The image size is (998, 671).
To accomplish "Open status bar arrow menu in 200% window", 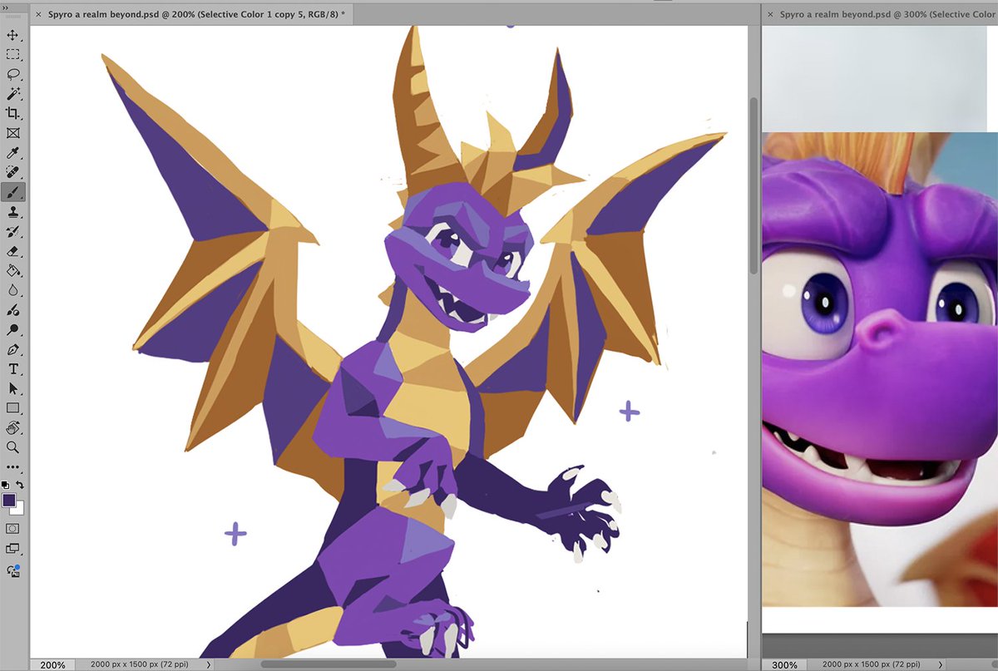I will pos(208,664).
